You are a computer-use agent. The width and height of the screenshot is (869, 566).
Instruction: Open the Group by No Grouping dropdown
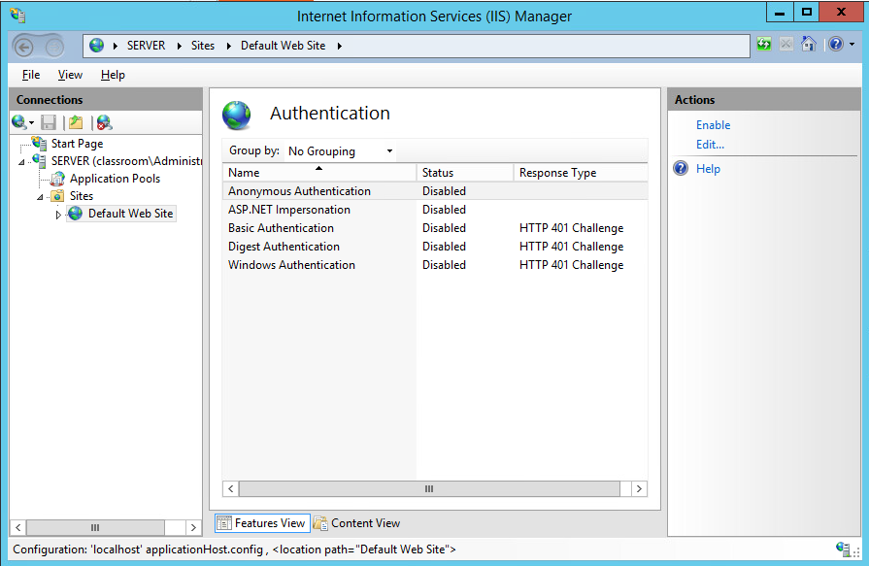(x=341, y=150)
